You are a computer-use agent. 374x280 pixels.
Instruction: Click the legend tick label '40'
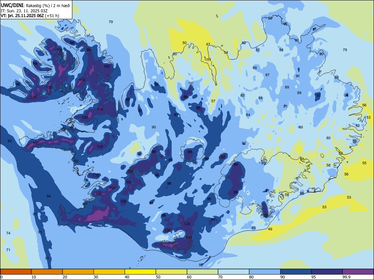click(127, 277)
